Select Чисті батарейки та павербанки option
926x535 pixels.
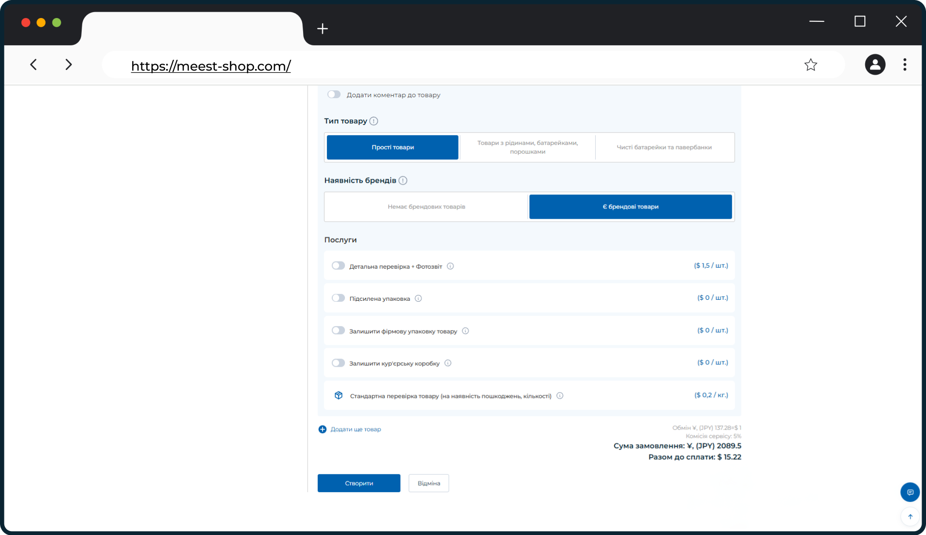[664, 147]
